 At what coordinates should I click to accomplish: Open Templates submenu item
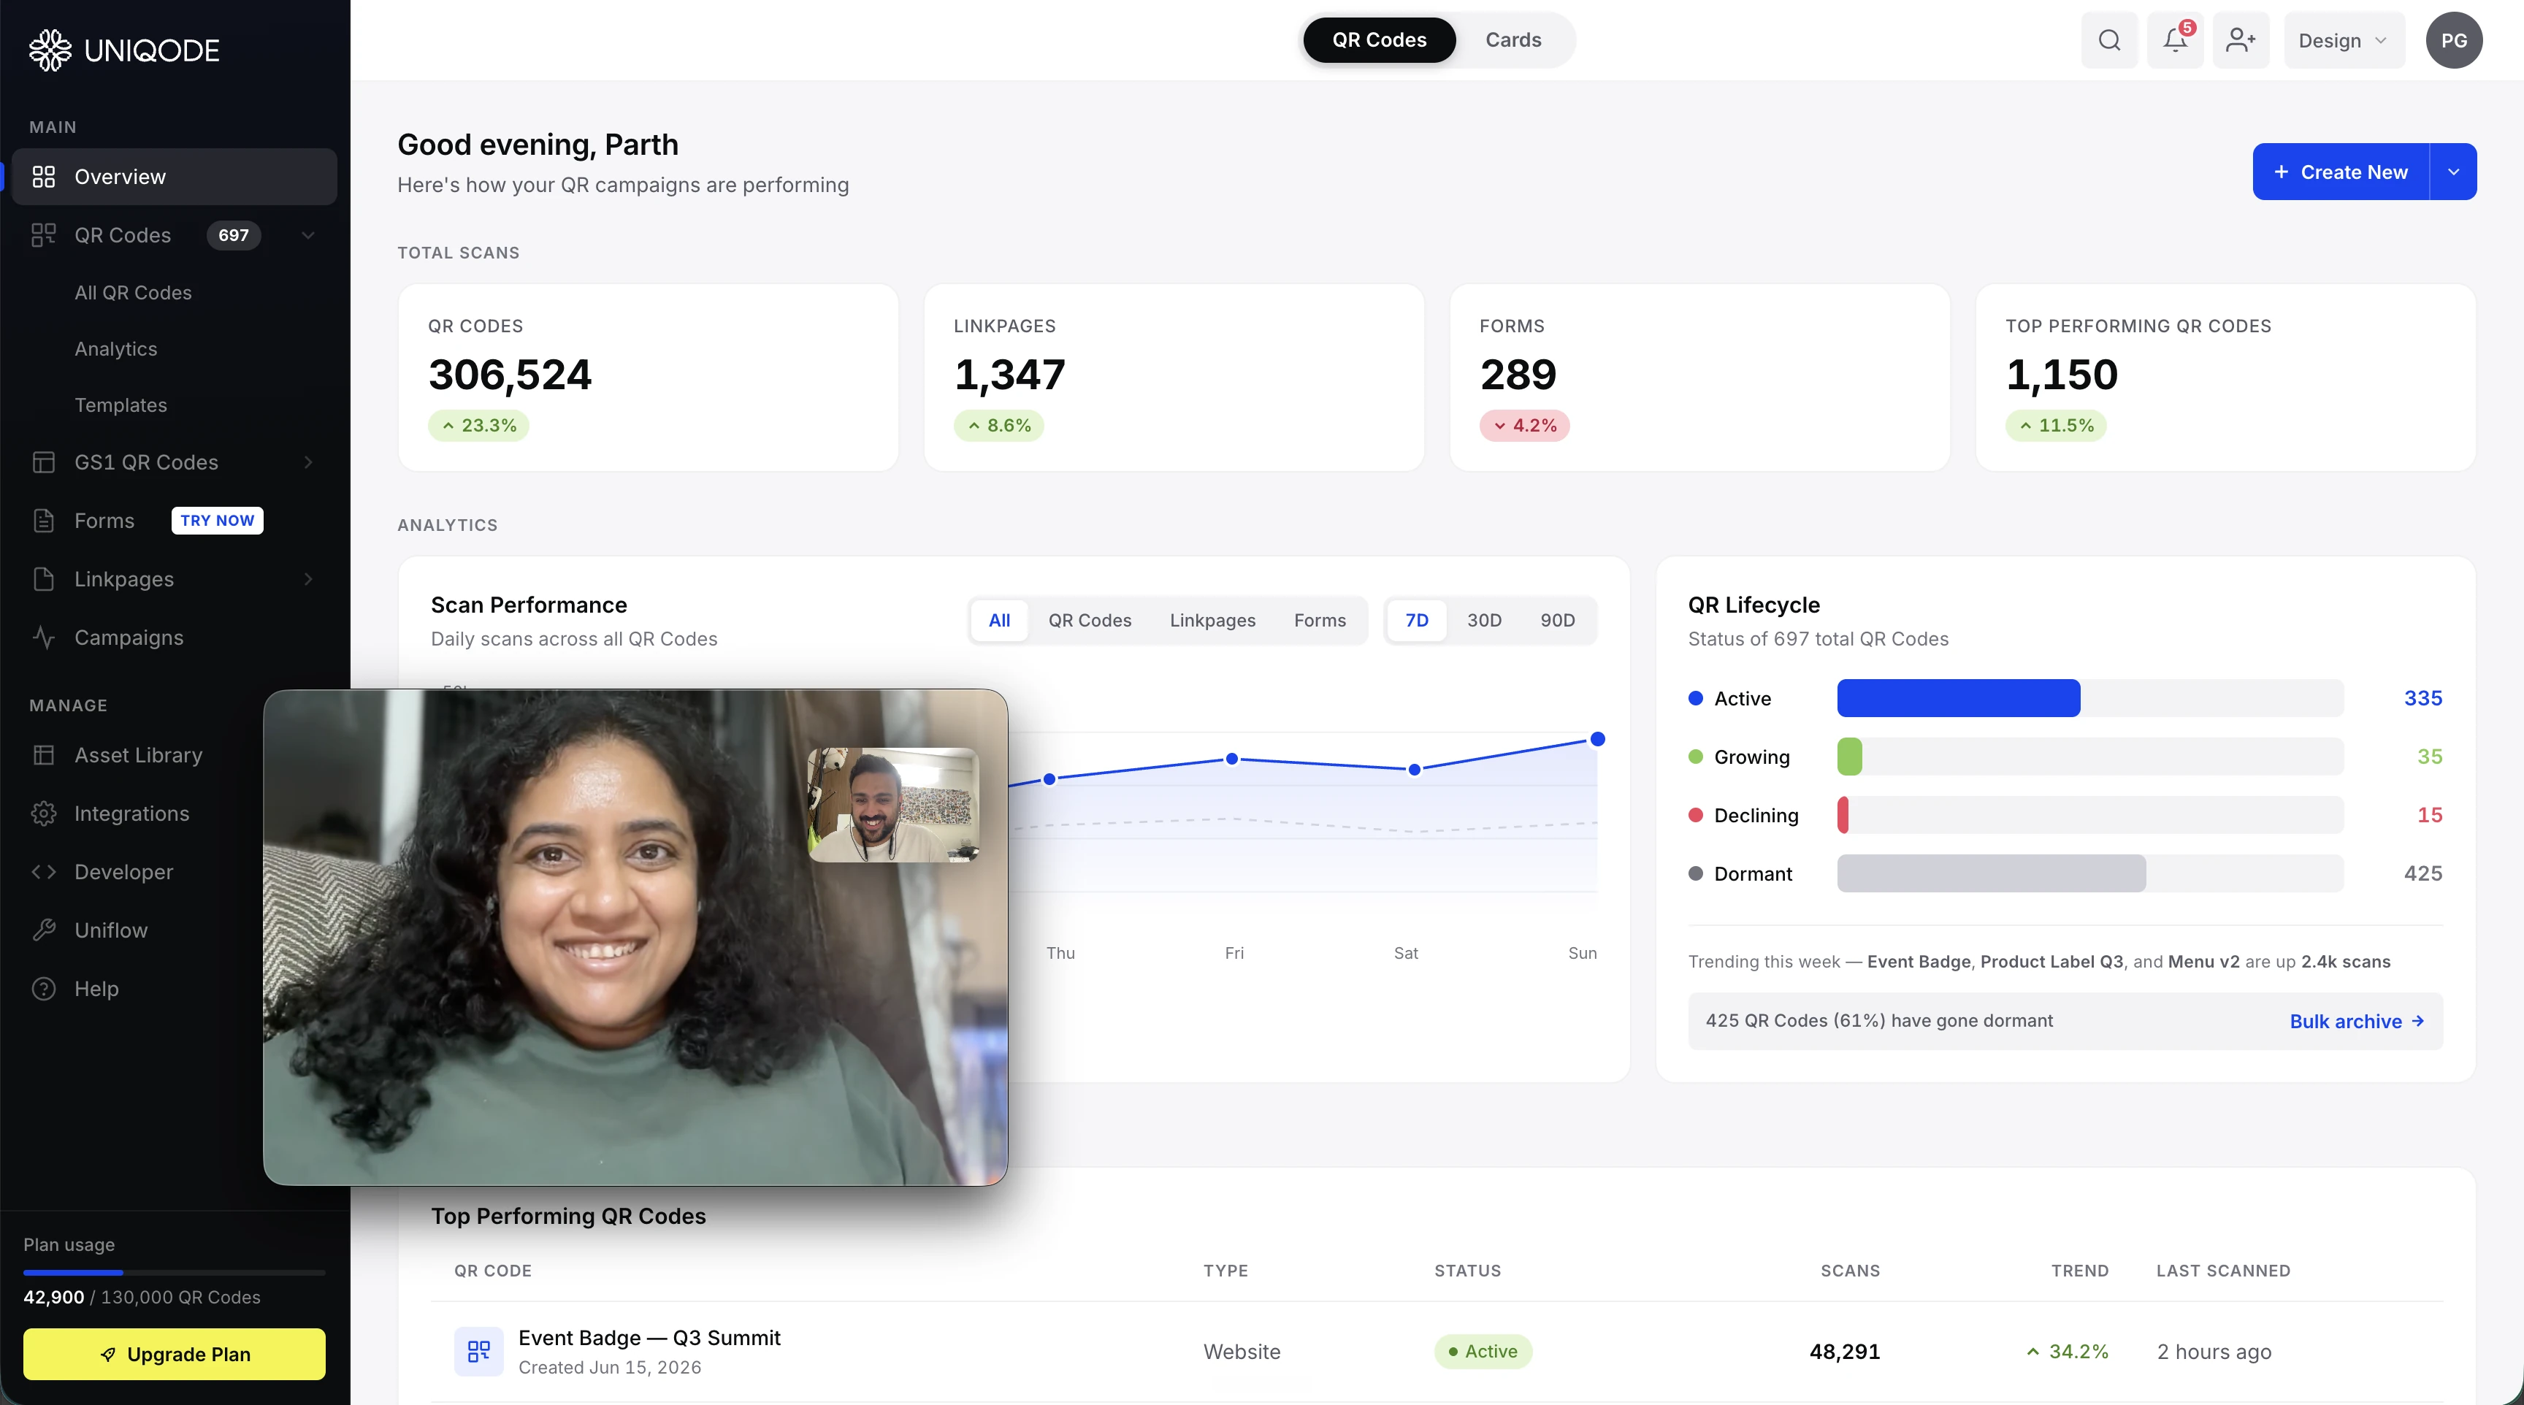tap(121, 405)
